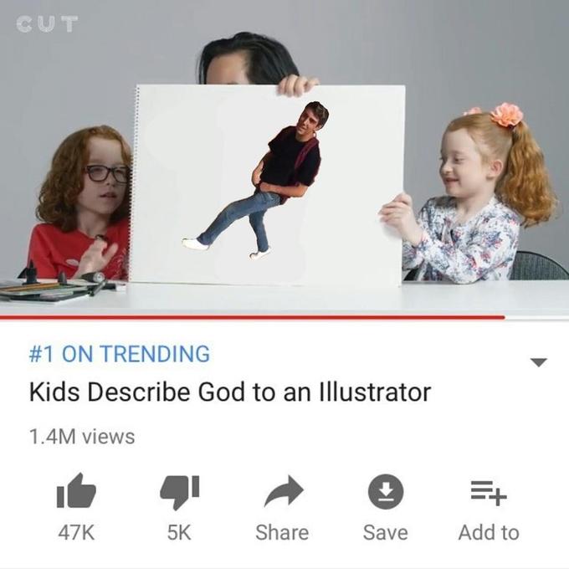The image size is (569, 569).
Task: Tap the thumbs up like icon
Action: tap(76, 491)
